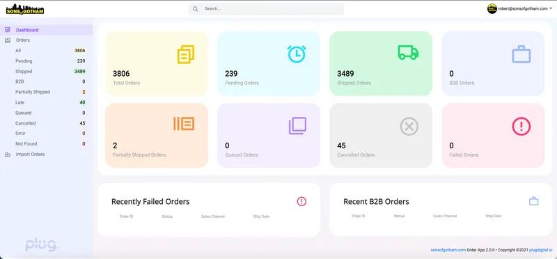Collapse the Orders sidebar section
557x259 pixels.
pyautogui.click(x=23, y=40)
